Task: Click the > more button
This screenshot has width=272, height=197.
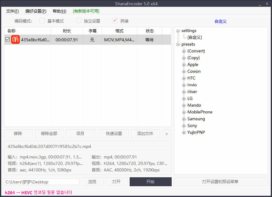Action: (167, 133)
